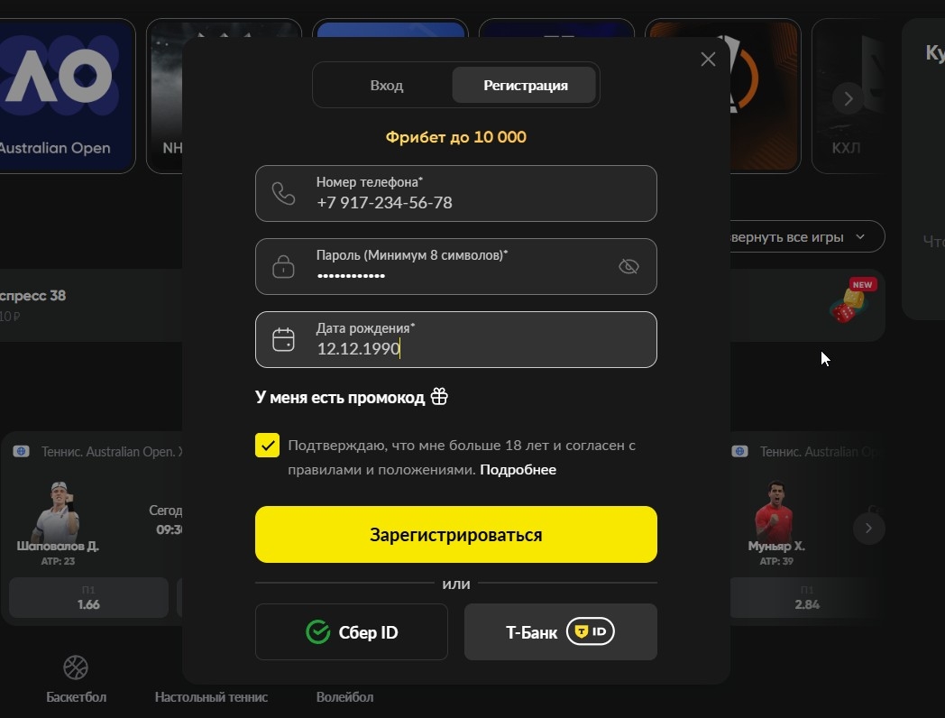Close the registration dialog with the X icon
The image size is (945, 718).
tap(708, 59)
